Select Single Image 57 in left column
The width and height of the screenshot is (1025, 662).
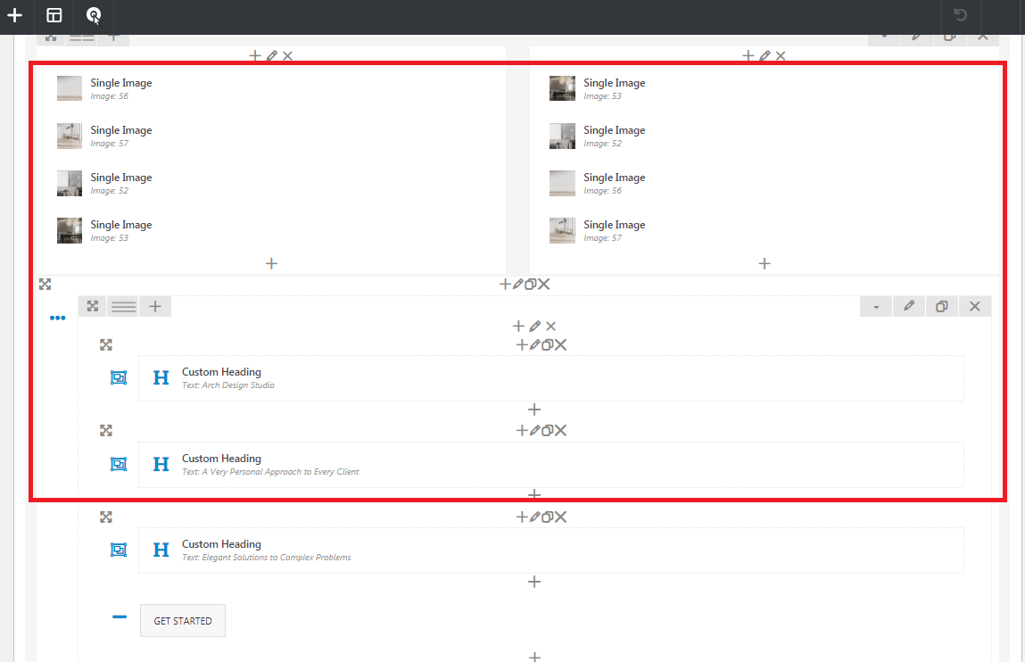coord(271,136)
